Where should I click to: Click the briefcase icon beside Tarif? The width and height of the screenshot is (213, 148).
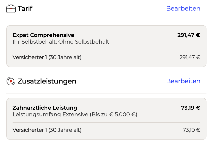[11, 9]
